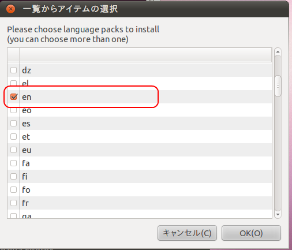
Task: Click the wide language name column header
Action: 145,55
